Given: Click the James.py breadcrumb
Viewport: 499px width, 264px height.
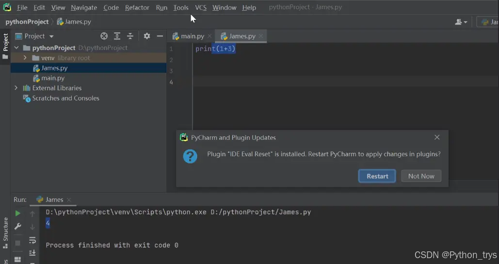Looking at the screenshot, I should [74, 22].
